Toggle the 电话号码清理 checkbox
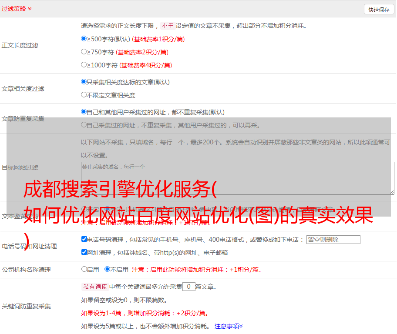The width and height of the screenshot is (397, 334). [84, 239]
